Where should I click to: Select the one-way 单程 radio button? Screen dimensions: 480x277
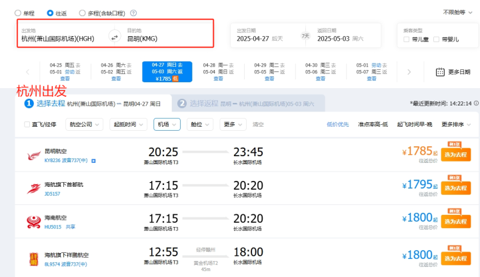(x=18, y=13)
